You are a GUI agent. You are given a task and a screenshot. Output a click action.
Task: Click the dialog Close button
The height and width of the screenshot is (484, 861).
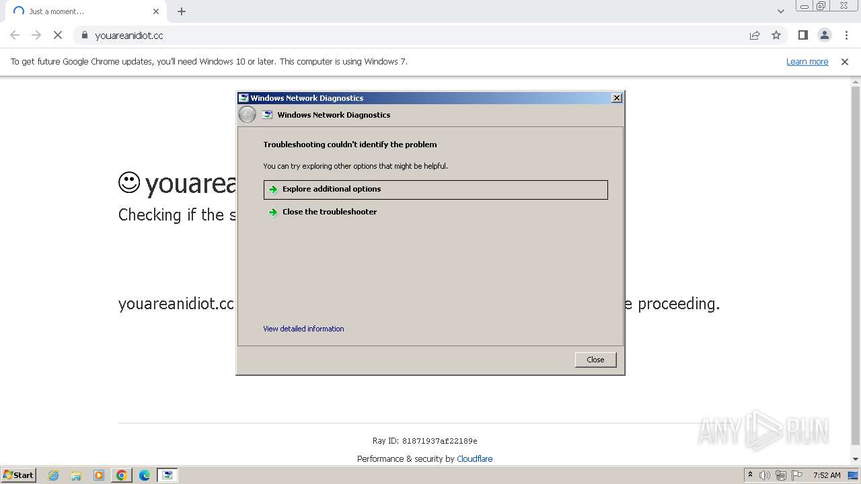pyautogui.click(x=595, y=360)
